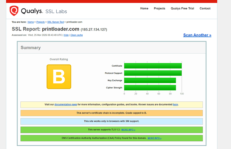Viewport: 231px width, 149px height.
Task: Click the Summary section heading
Action: point(31,48)
